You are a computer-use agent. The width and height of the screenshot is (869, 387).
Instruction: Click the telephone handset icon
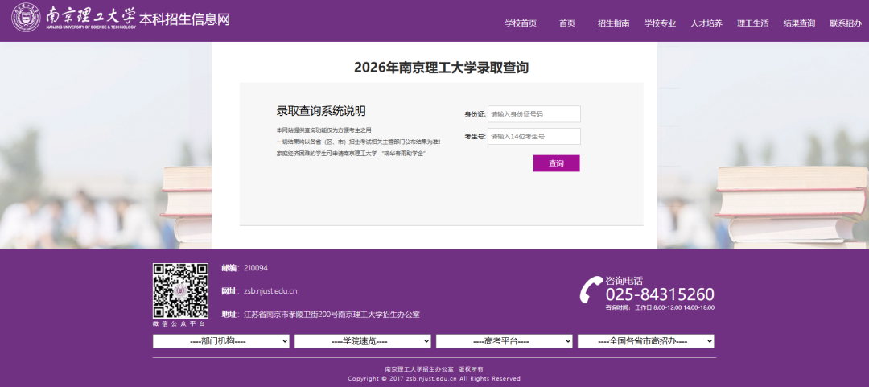click(591, 290)
